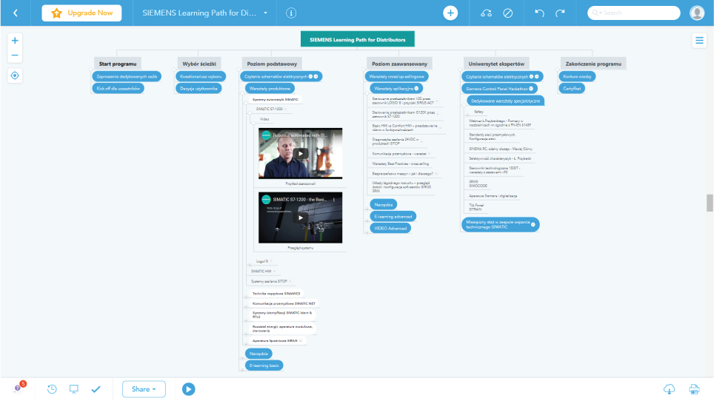Select the Poziom podstawowy topic
The width and height of the screenshot is (714, 401).
[x=272, y=64]
